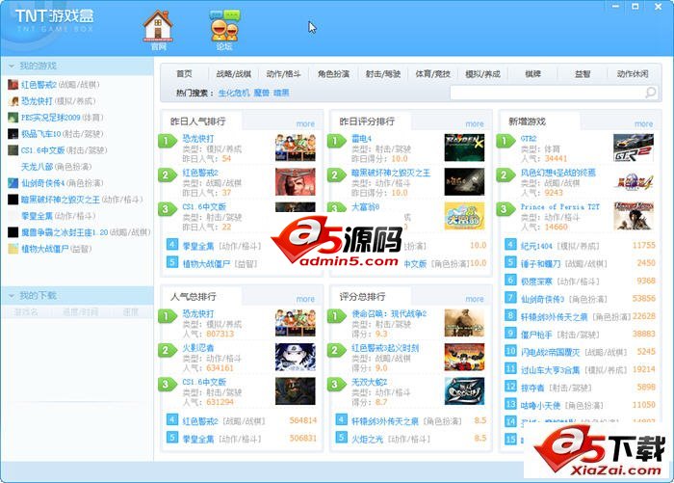Screen dimensions: 674x483
Task: Click the search magnifier icon
Action: tap(651, 92)
